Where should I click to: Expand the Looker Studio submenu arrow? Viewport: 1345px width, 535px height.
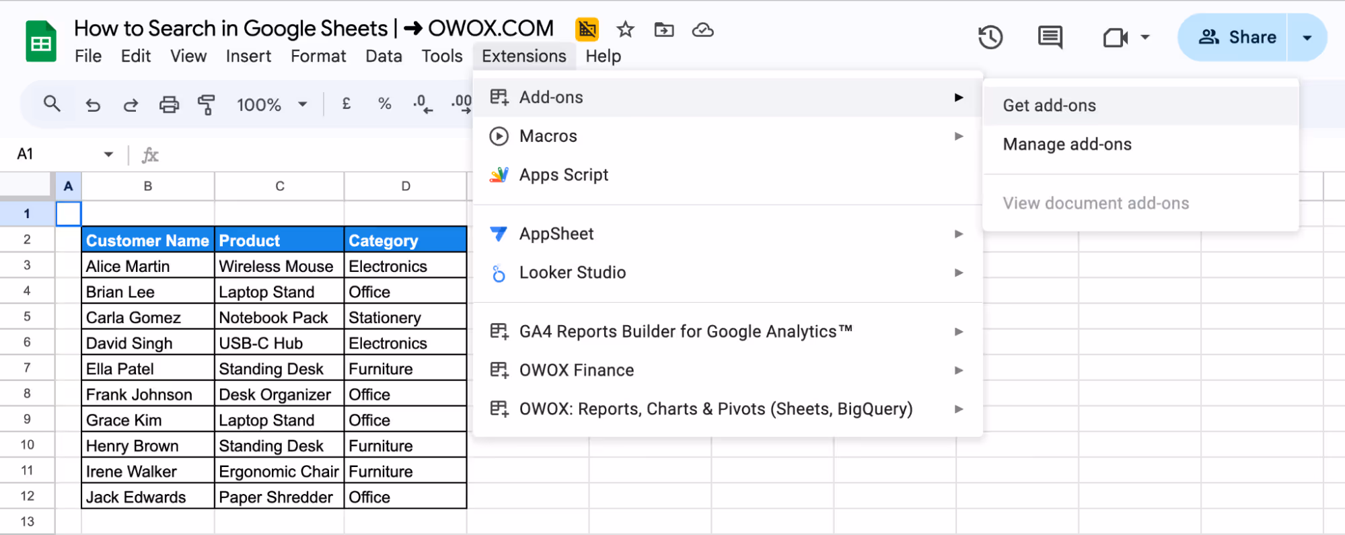pos(959,273)
